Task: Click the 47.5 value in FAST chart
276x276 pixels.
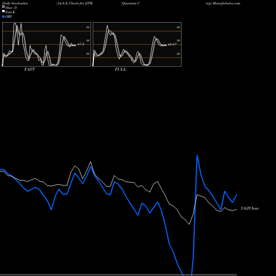Action: (81, 44)
